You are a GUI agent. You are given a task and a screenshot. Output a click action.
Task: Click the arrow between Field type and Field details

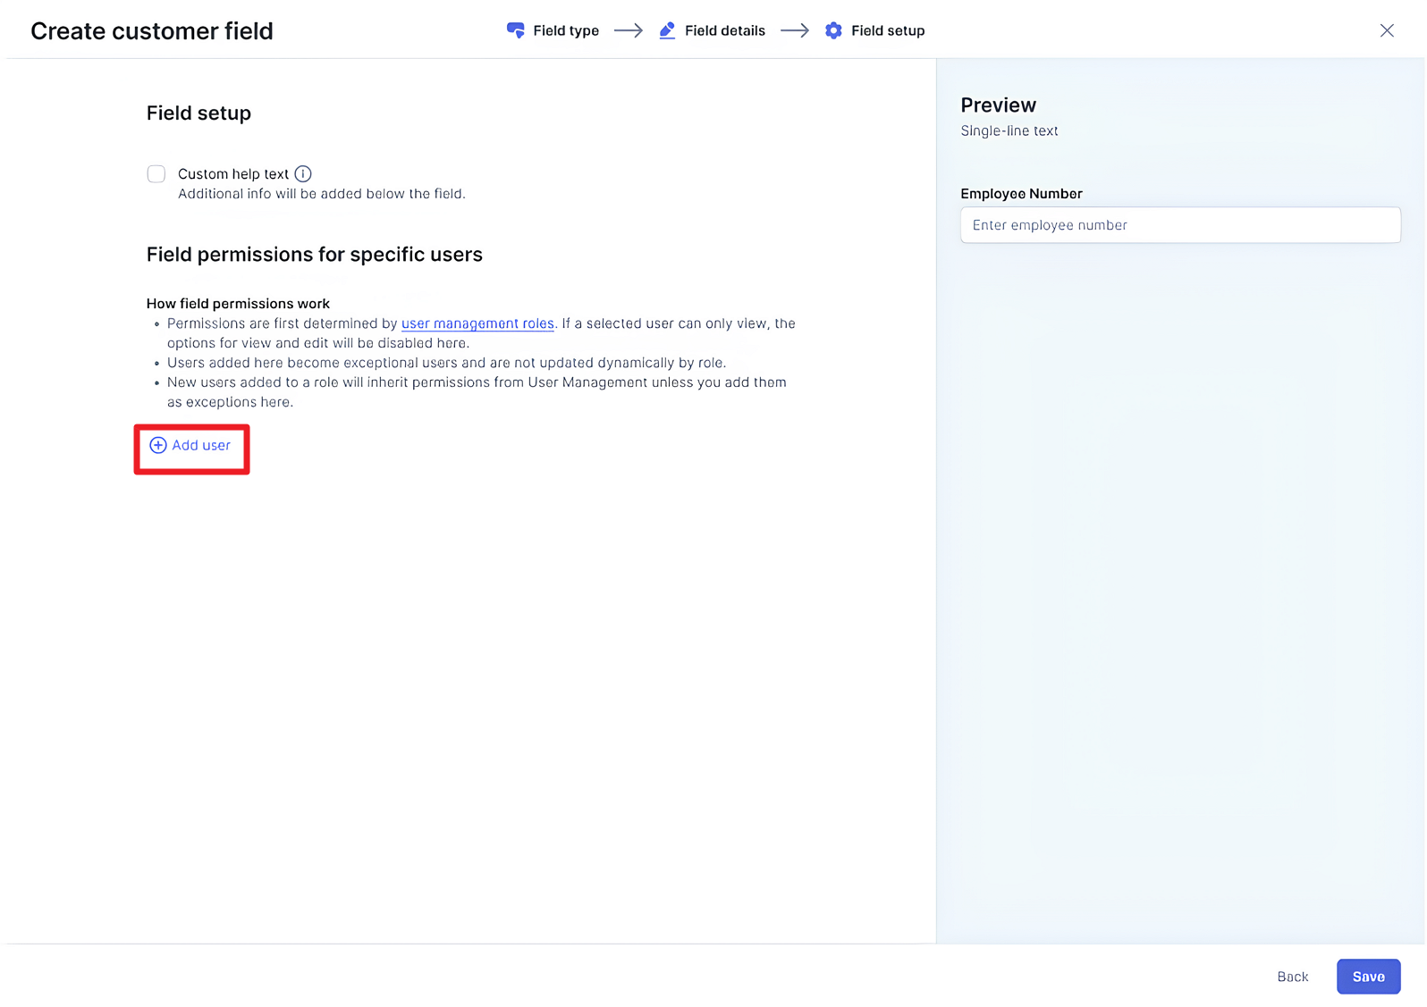click(629, 30)
